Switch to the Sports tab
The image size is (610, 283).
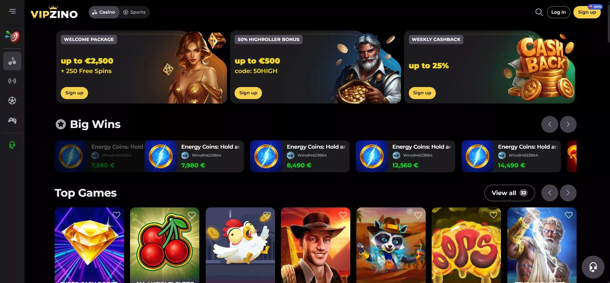(134, 12)
